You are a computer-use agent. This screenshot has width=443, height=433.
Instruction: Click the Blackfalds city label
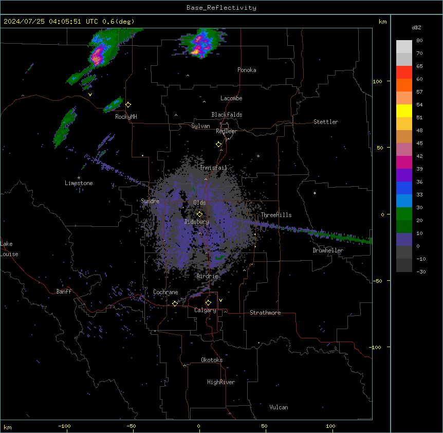click(x=227, y=115)
